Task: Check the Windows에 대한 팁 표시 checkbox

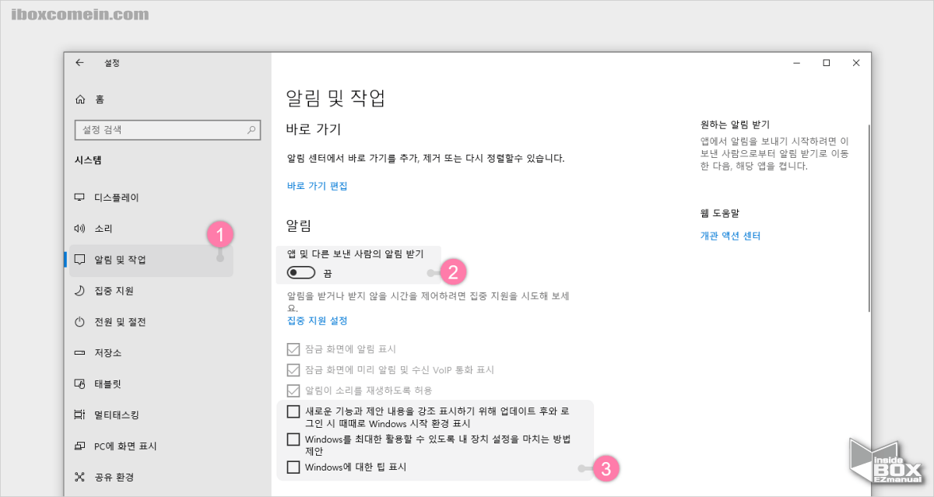Action: click(293, 467)
